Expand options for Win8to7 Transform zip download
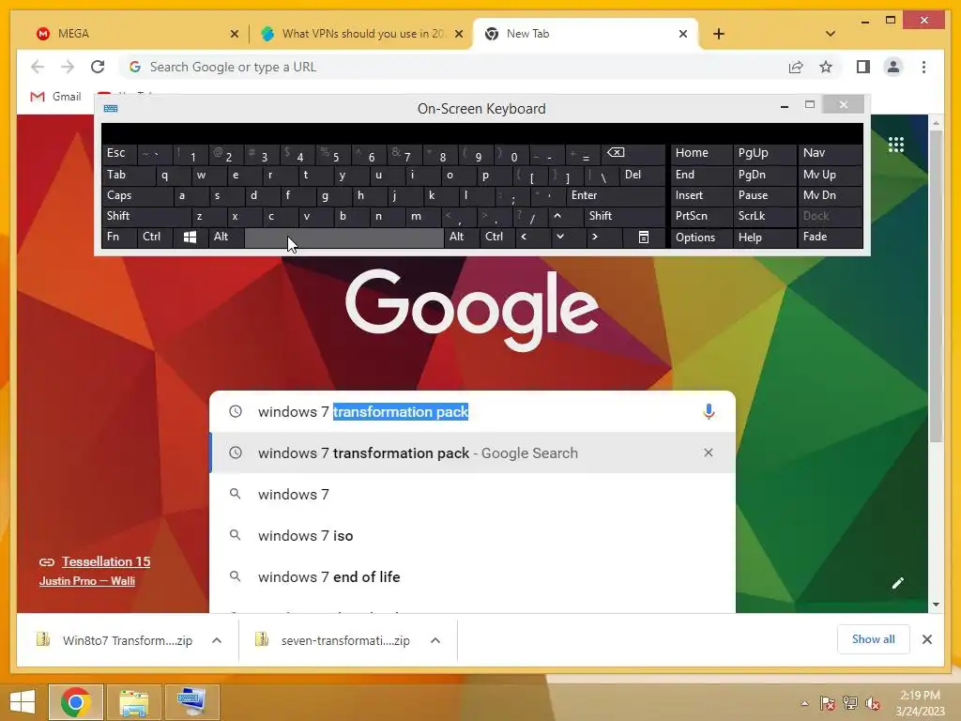Image resolution: width=961 pixels, height=721 pixels. [217, 640]
